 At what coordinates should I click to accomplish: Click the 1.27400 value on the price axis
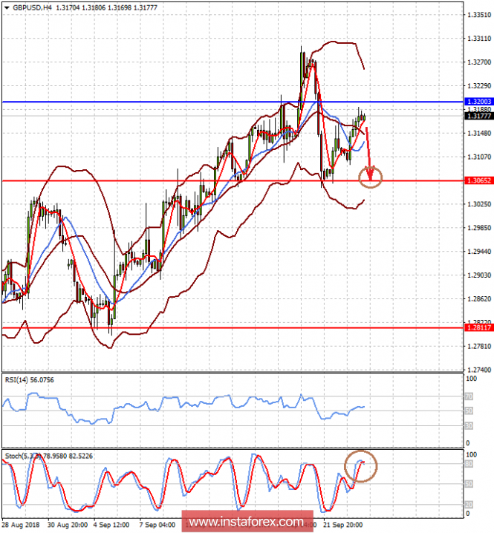click(475, 369)
